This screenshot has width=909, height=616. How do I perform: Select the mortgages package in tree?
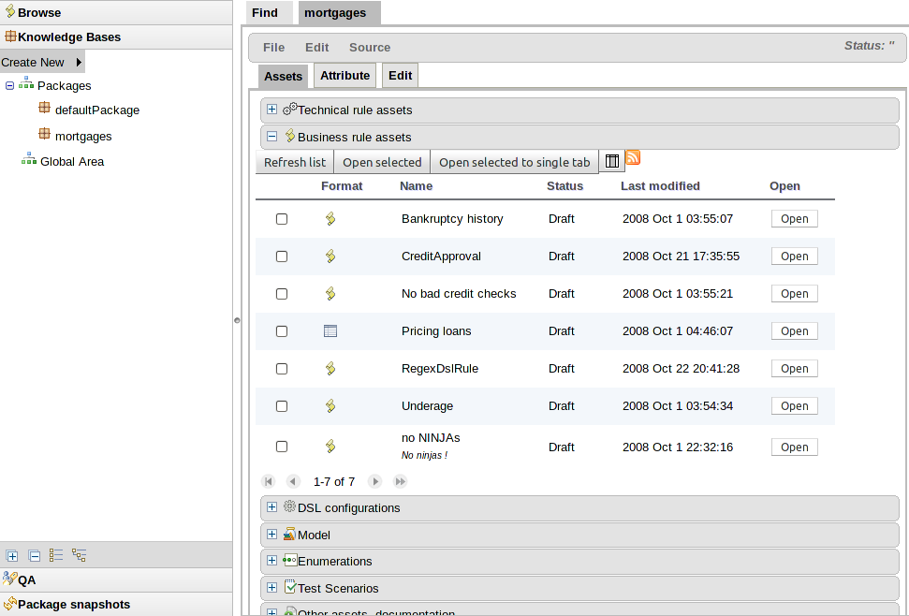click(x=83, y=136)
